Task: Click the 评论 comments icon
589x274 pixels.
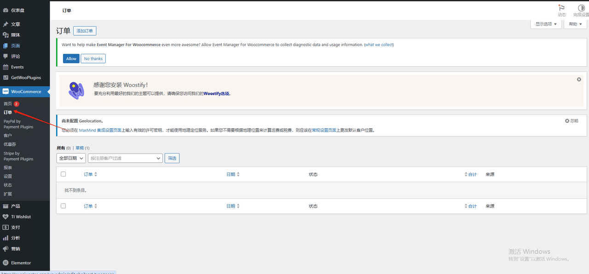Action: [6, 57]
